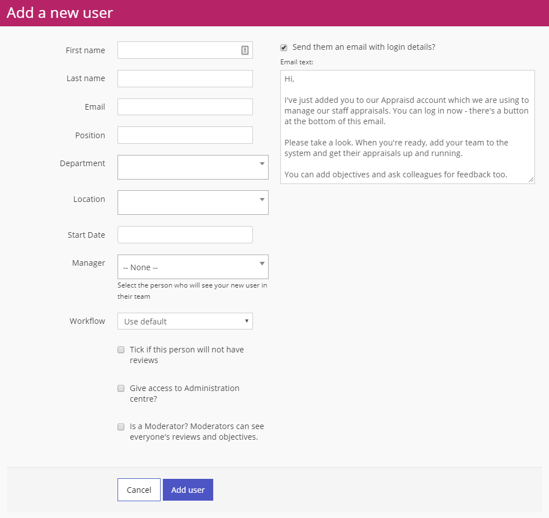Click the Location dropdown arrow

(x=262, y=199)
